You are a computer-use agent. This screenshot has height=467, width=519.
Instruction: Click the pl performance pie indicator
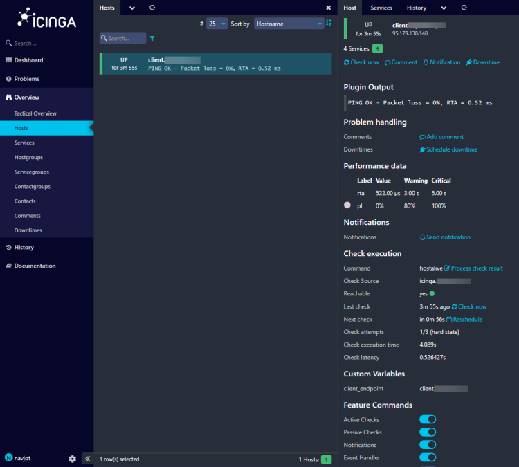tap(347, 205)
